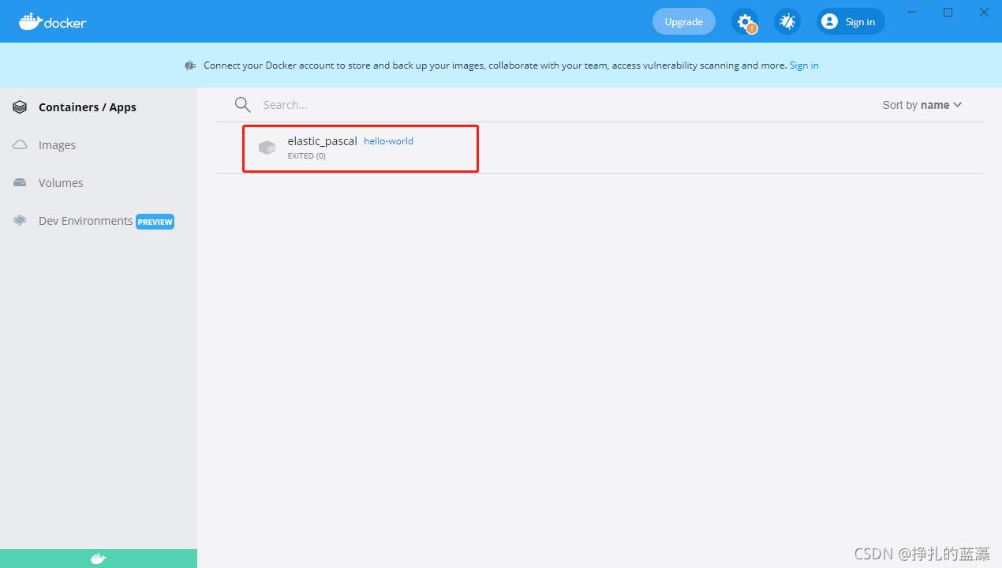Maximize the Docker Desktop window
The image size is (1002, 568).
click(948, 12)
